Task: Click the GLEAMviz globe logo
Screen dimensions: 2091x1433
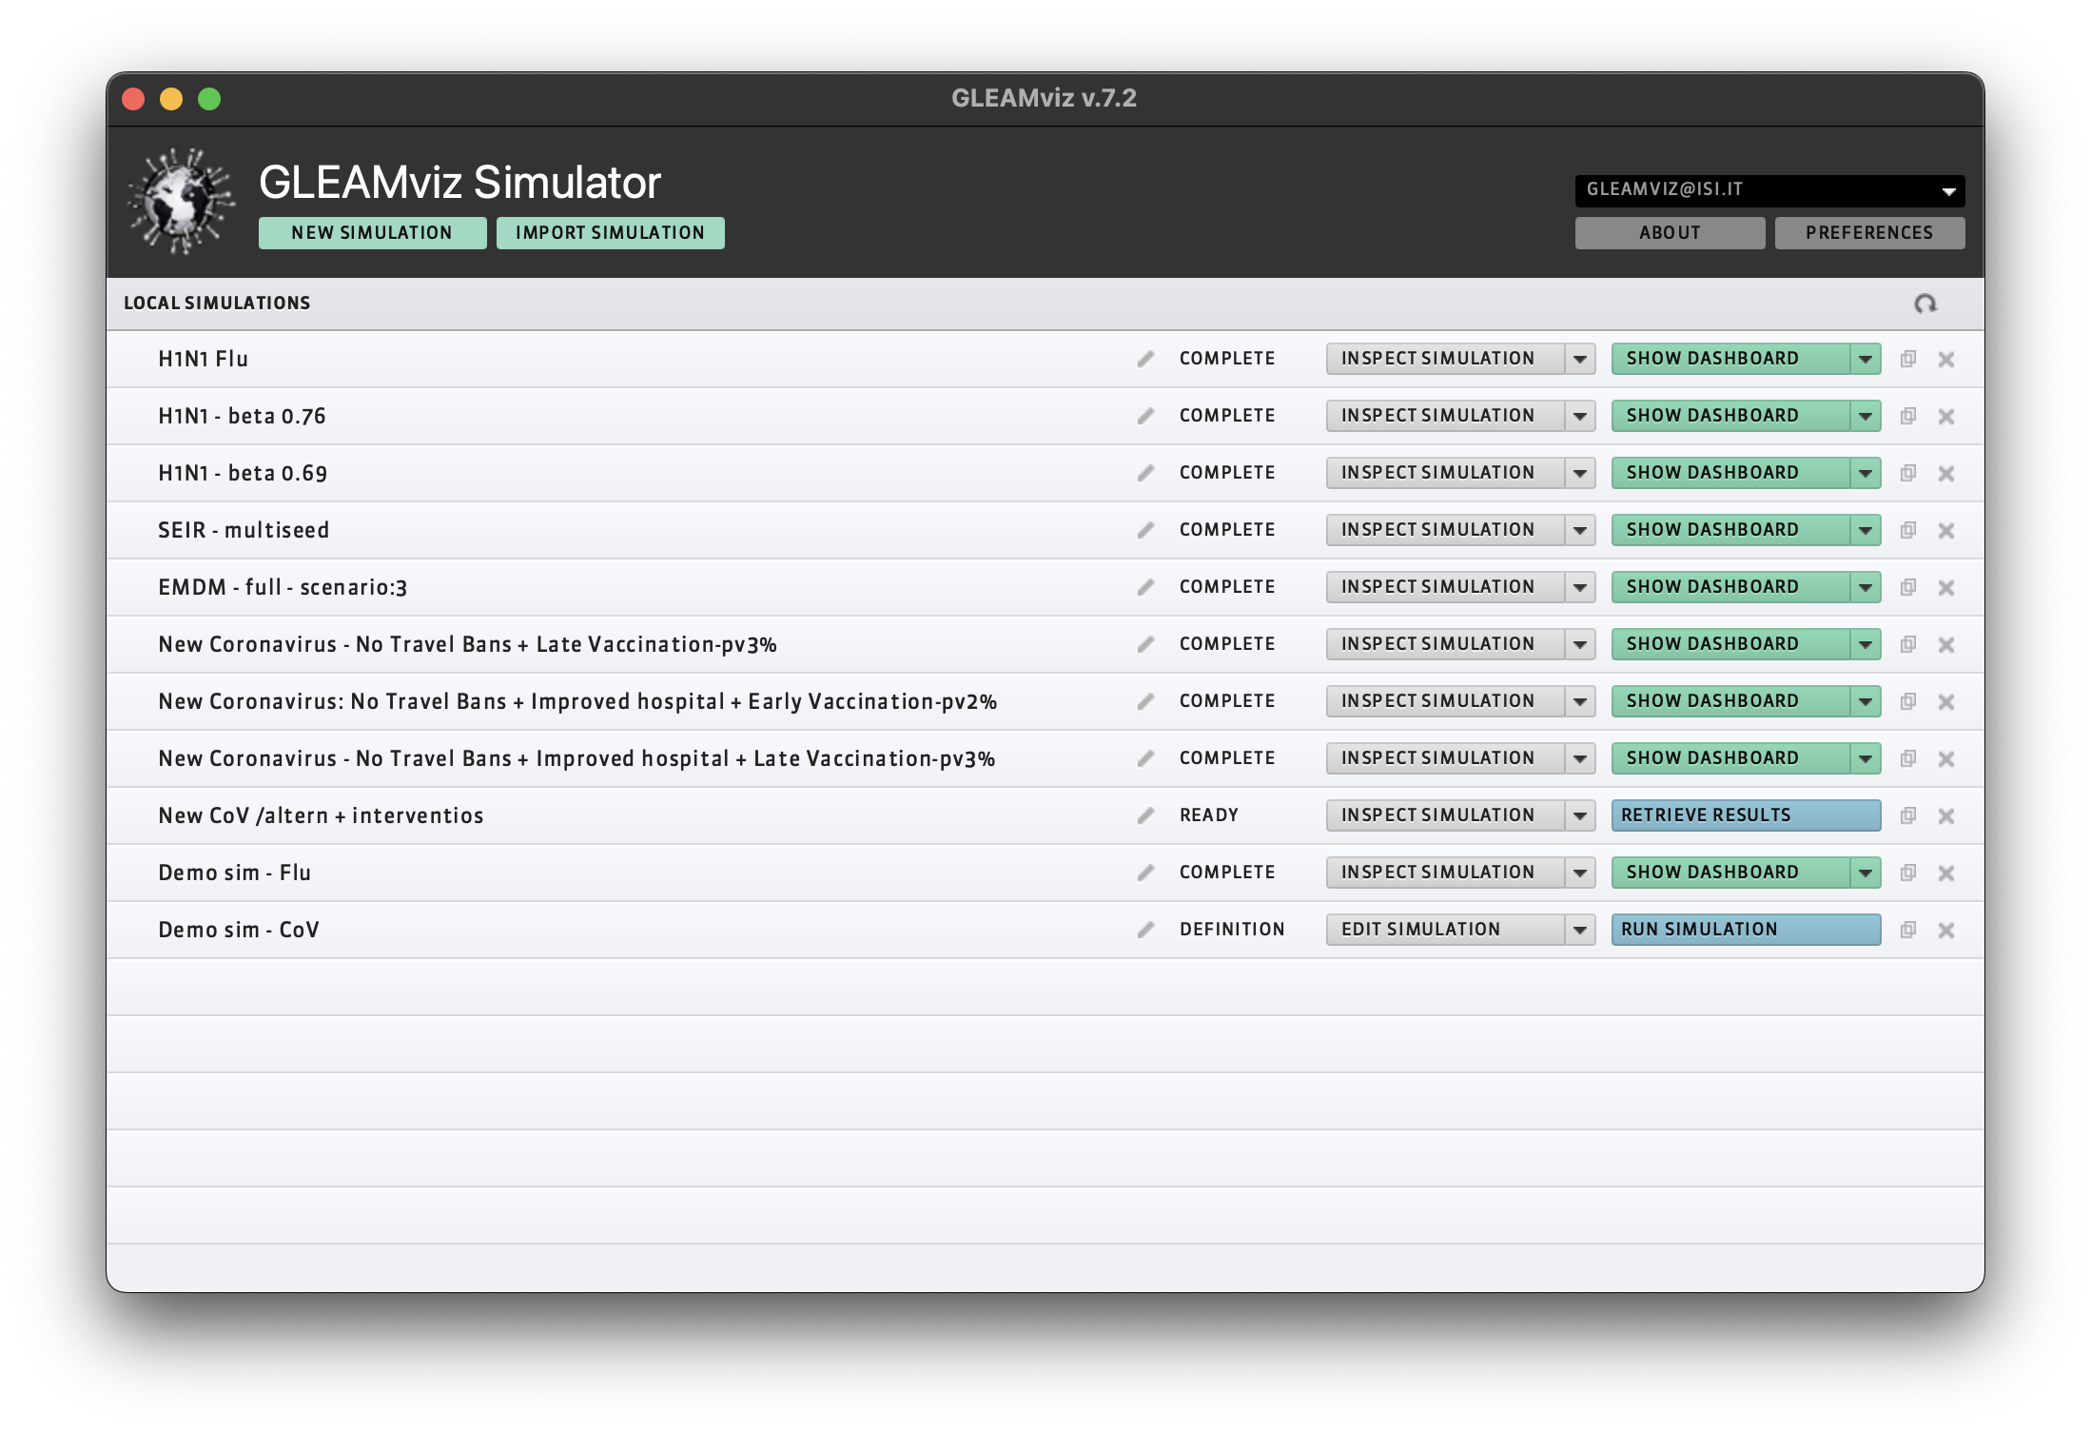Action: (x=182, y=201)
